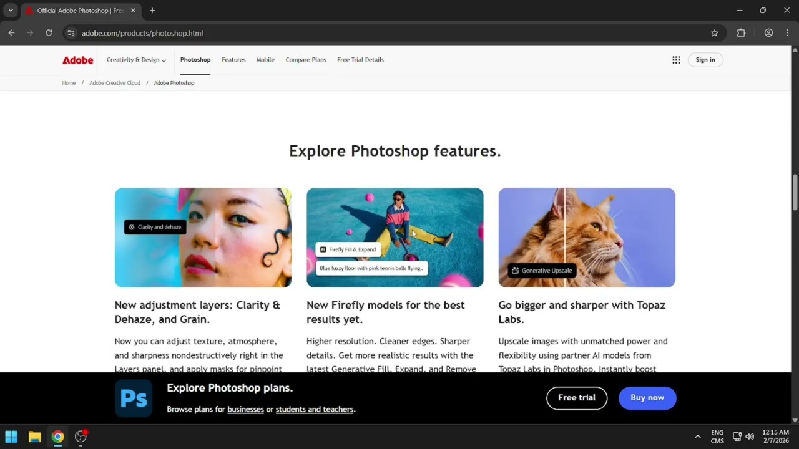This screenshot has width=799, height=449.
Task: Open Windows Start menu
Action: point(11,437)
